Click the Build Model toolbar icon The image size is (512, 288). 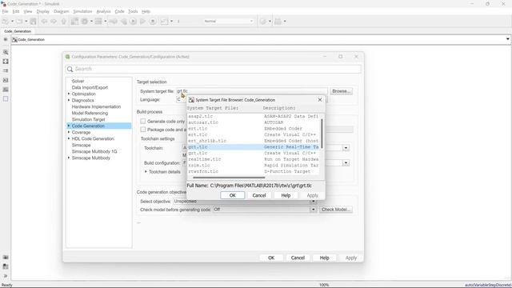278,22
